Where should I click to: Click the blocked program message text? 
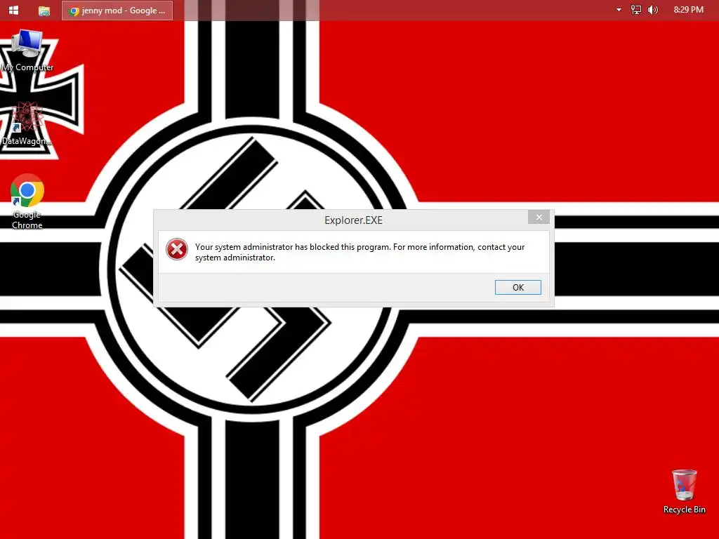tap(359, 252)
